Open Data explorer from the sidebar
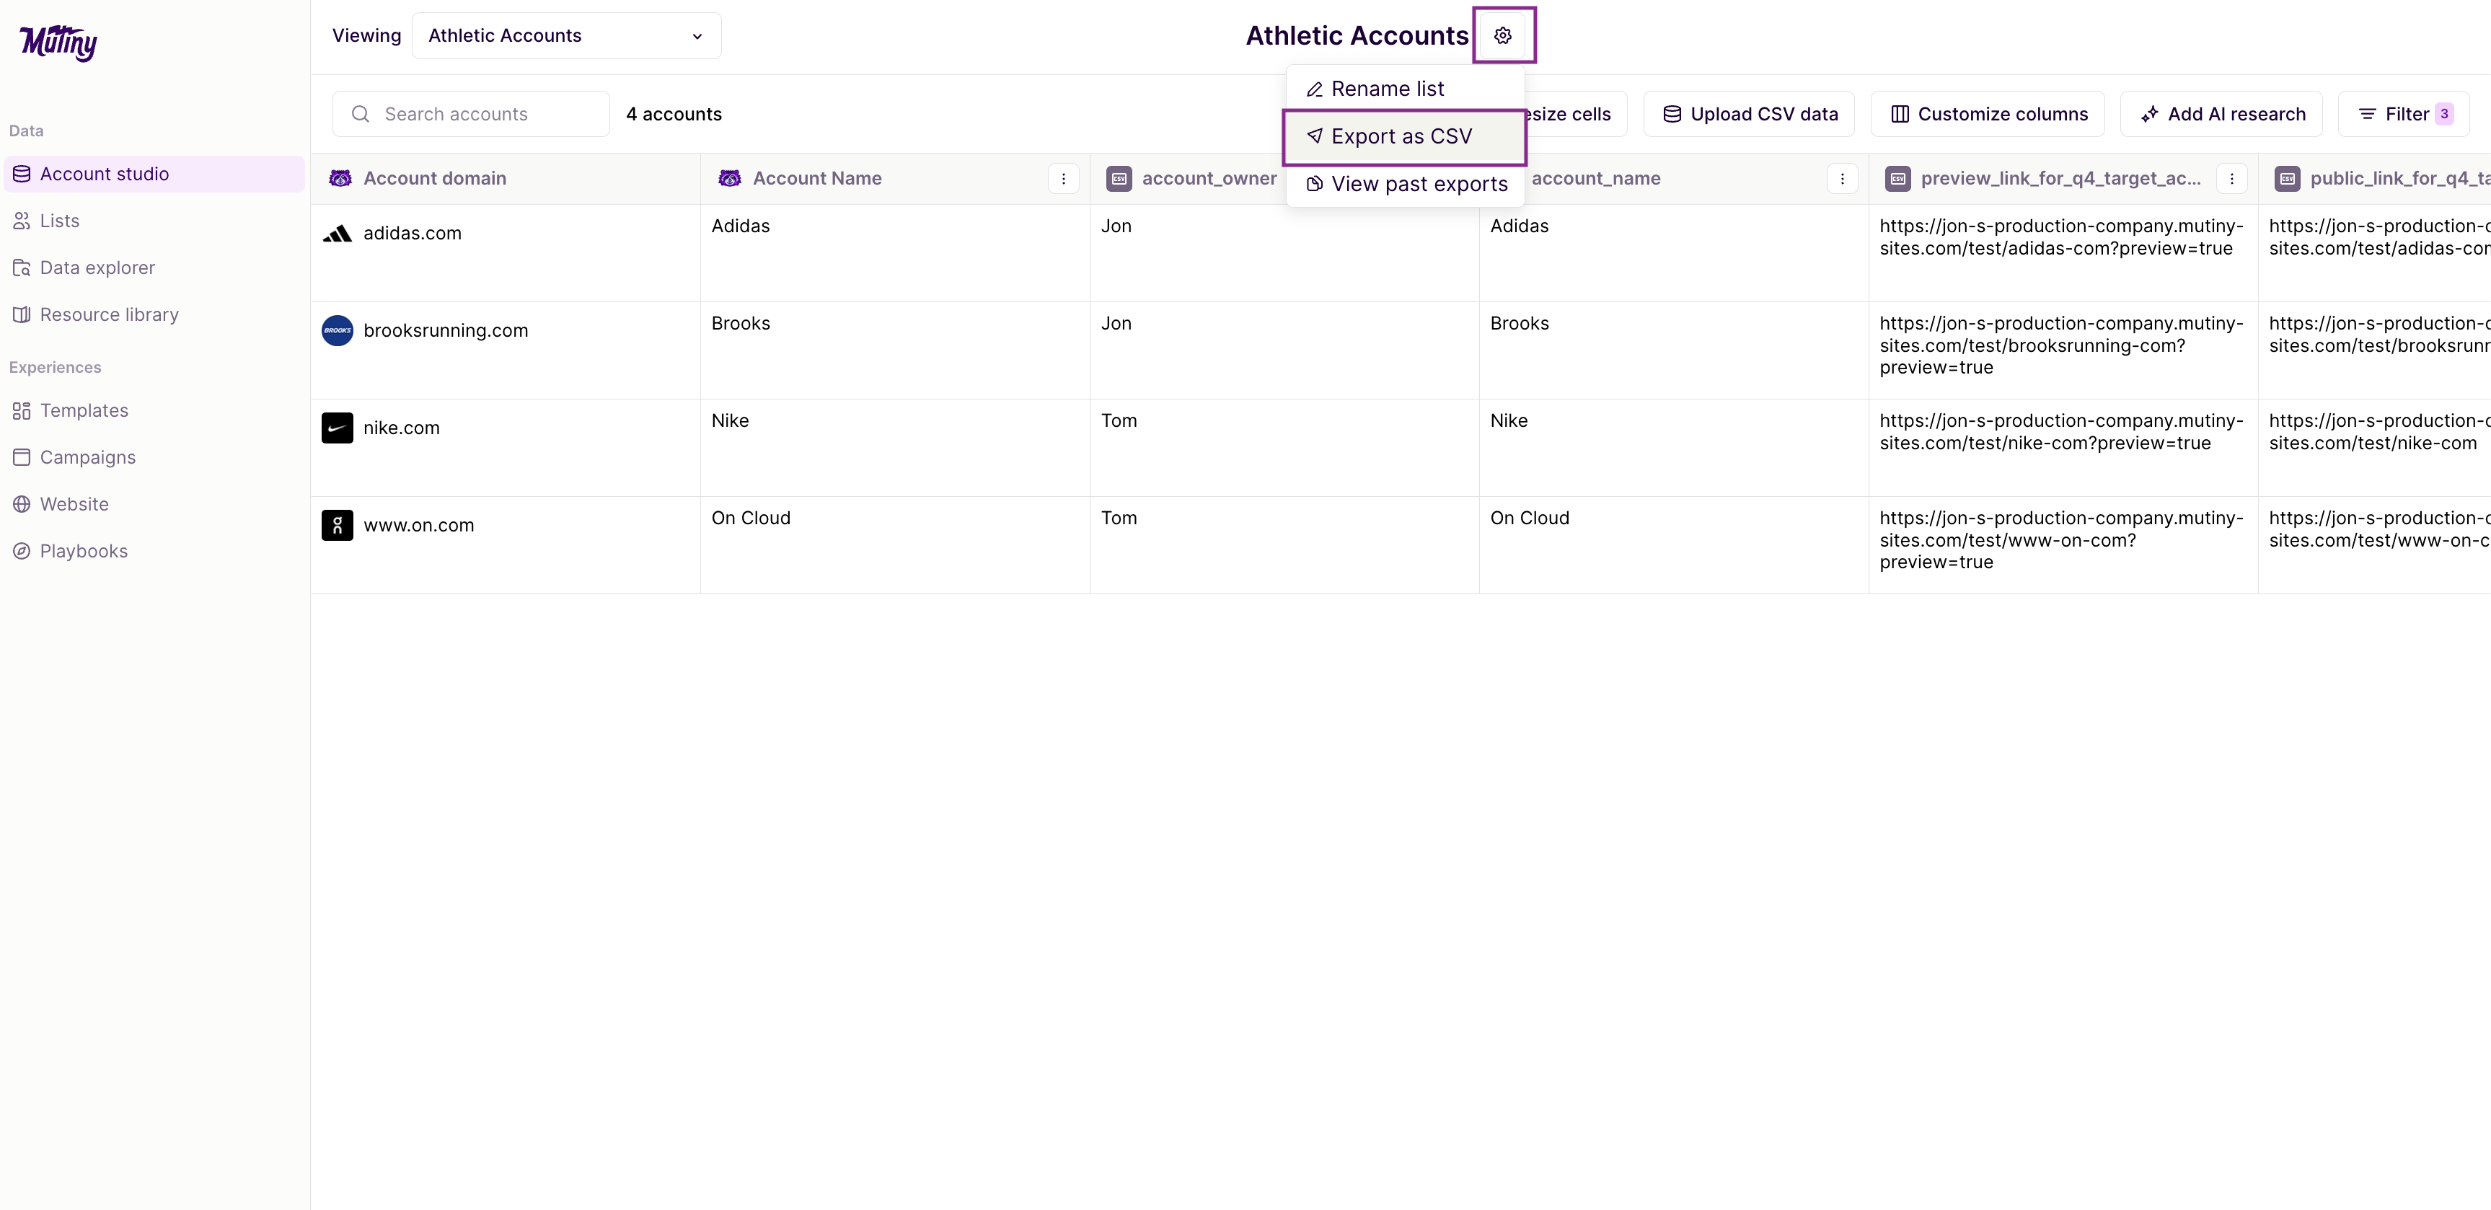2491x1210 pixels. [x=96, y=267]
